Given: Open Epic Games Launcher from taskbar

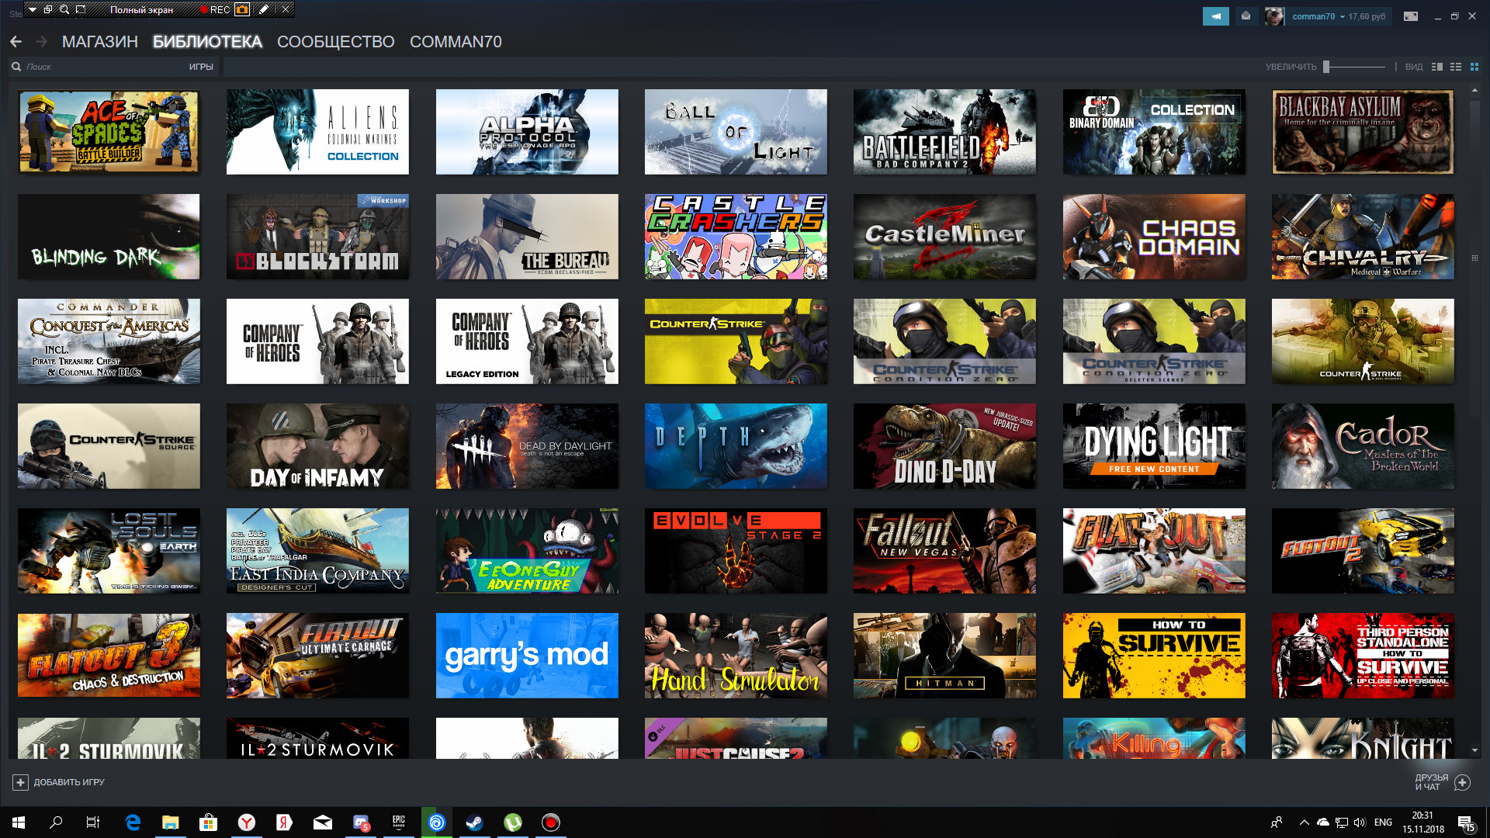Looking at the screenshot, I should click(x=399, y=822).
